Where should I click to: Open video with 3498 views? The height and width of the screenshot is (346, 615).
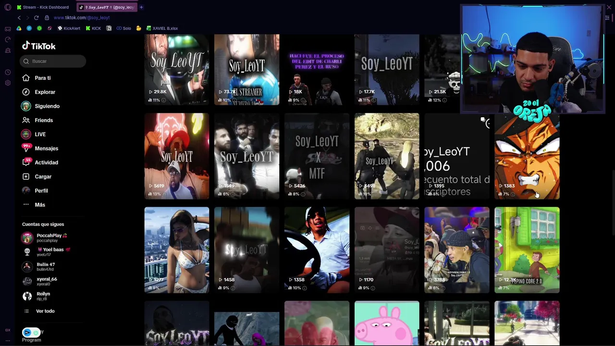click(x=387, y=156)
